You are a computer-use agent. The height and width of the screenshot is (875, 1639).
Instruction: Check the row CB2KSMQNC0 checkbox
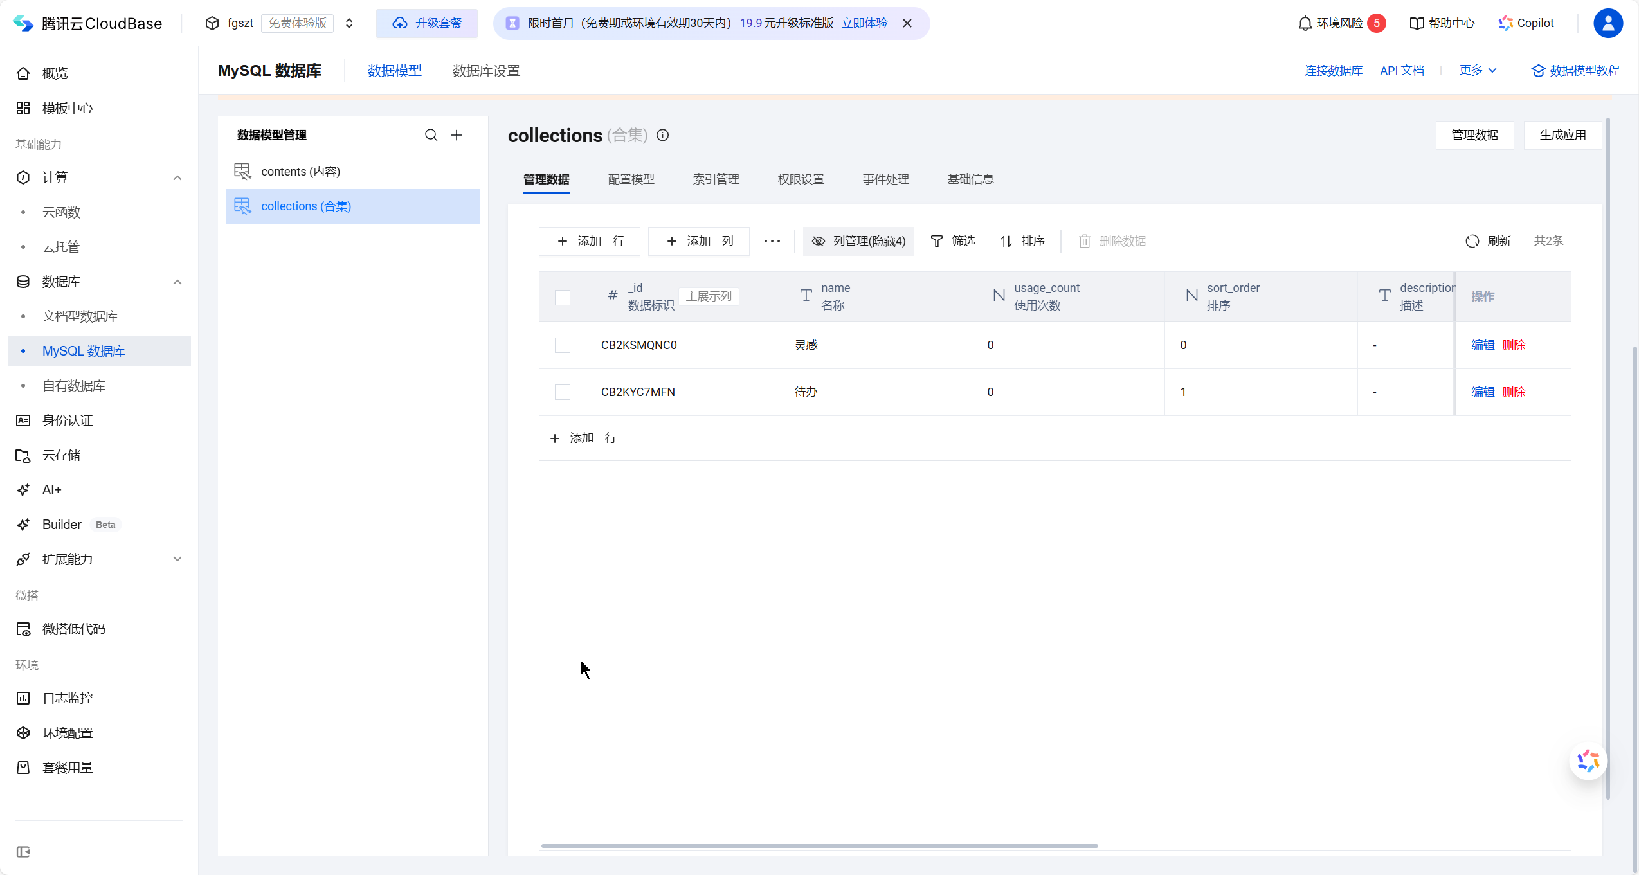click(x=563, y=345)
